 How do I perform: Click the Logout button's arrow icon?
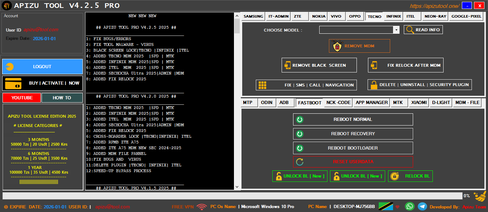pyautogui.click(x=10, y=66)
